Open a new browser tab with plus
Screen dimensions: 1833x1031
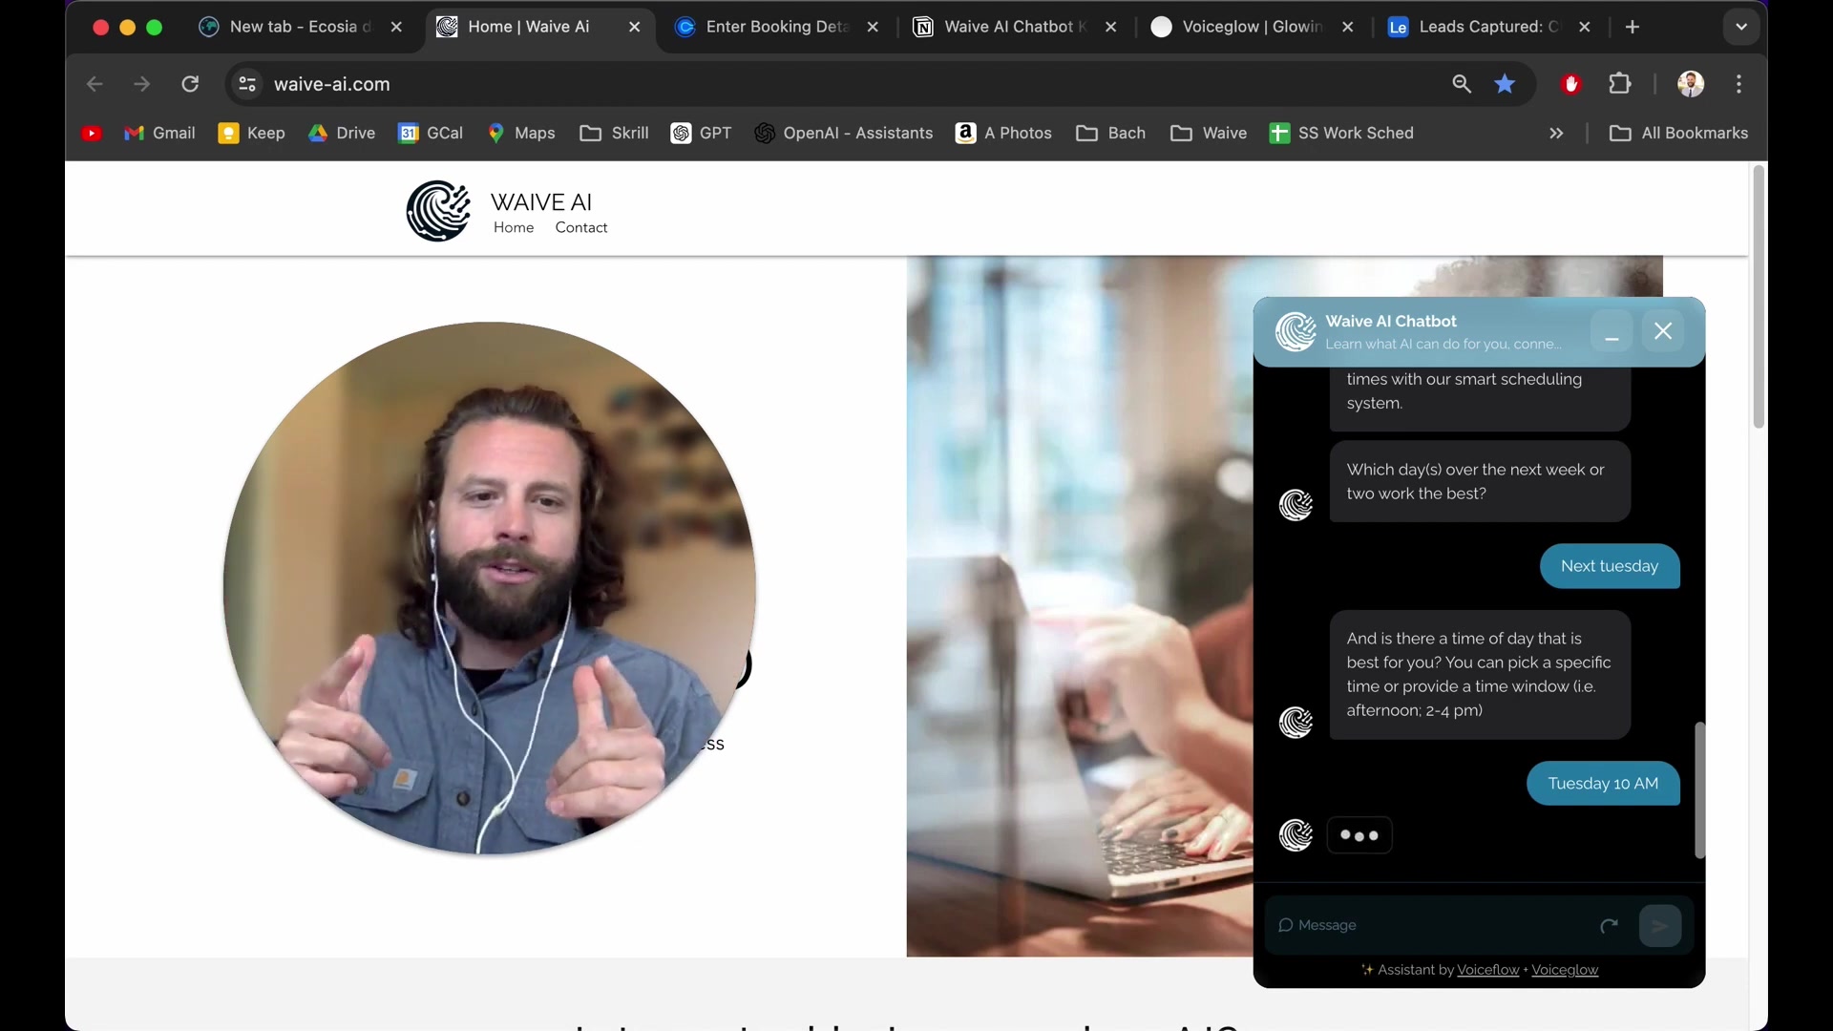(1633, 27)
